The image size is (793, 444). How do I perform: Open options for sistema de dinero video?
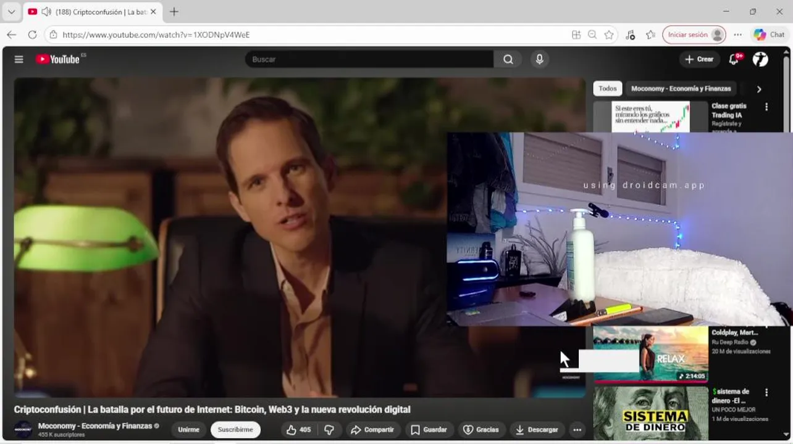tap(766, 392)
